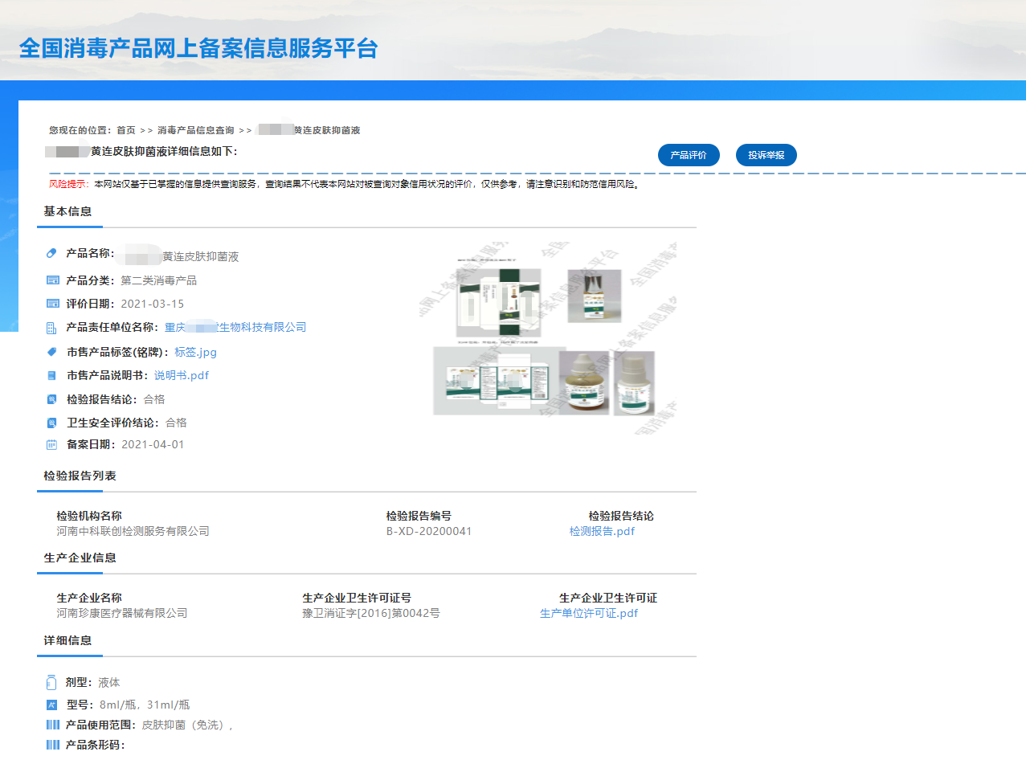Click the 产品评价 button
Viewport: 1026px width, 764px height.
689,155
